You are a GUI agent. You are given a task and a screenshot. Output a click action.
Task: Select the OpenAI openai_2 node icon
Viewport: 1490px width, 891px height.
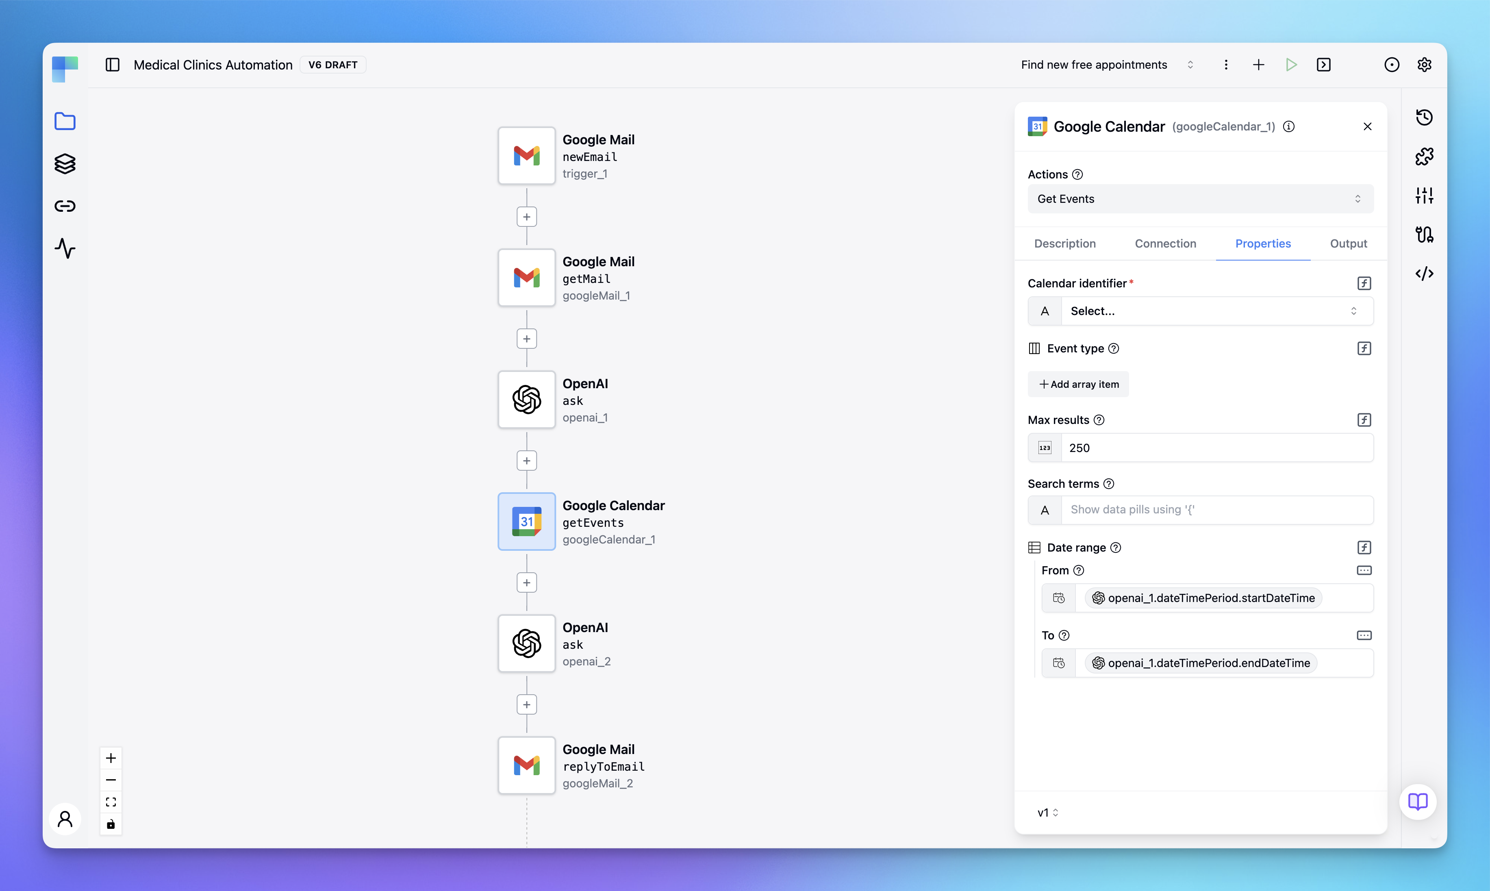[x=526, y=643]
